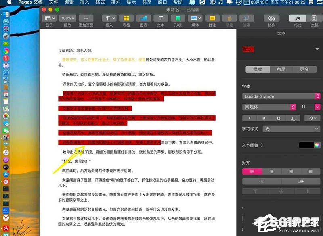Open the font size stepper dropdown
Image resolution: width=323 pixels, height=236 pixels.
pyautogui.click(x=317, y=107)
